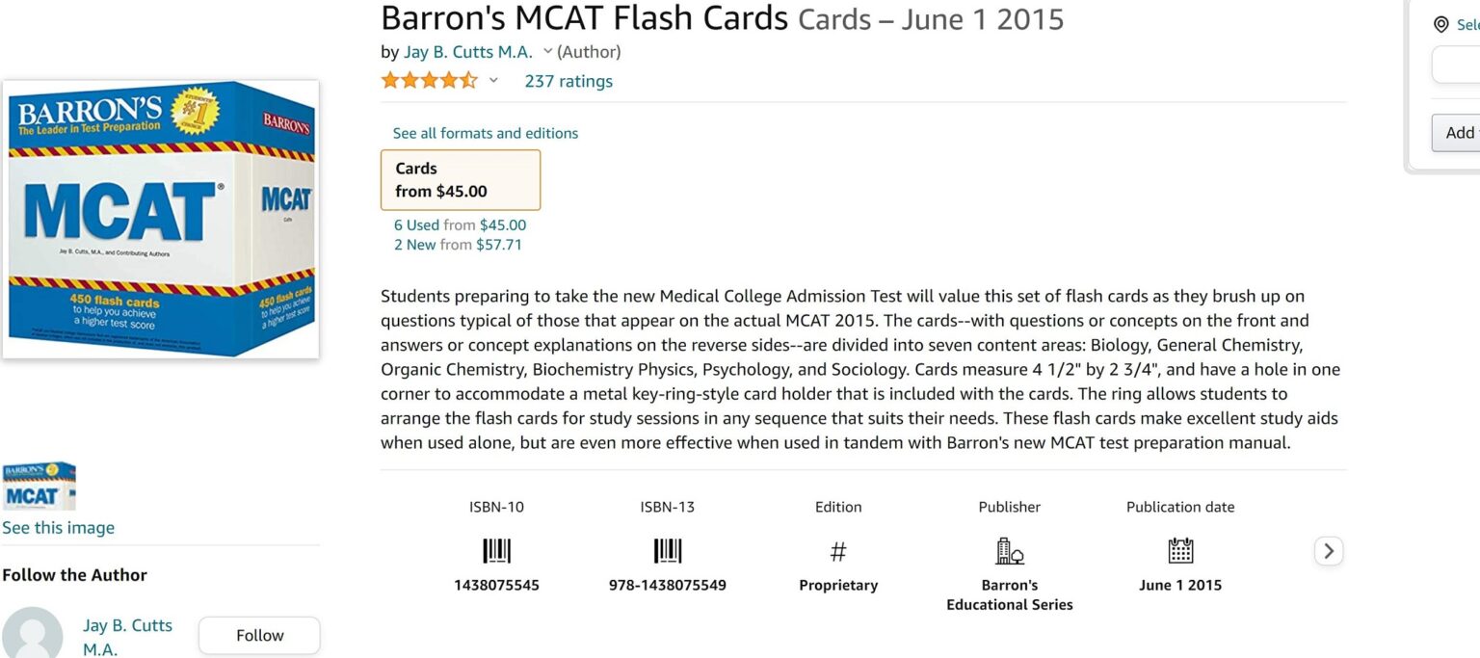Open the 237 ratings link
The image size is (1480, 658).
click(568, 81)
